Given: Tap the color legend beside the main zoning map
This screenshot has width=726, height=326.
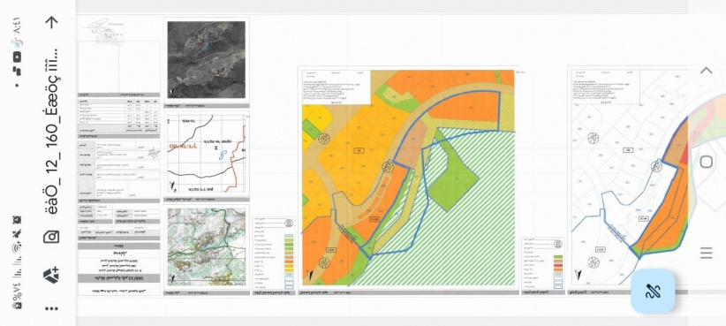Looking at the screenshot, I should tap(274, 254).
